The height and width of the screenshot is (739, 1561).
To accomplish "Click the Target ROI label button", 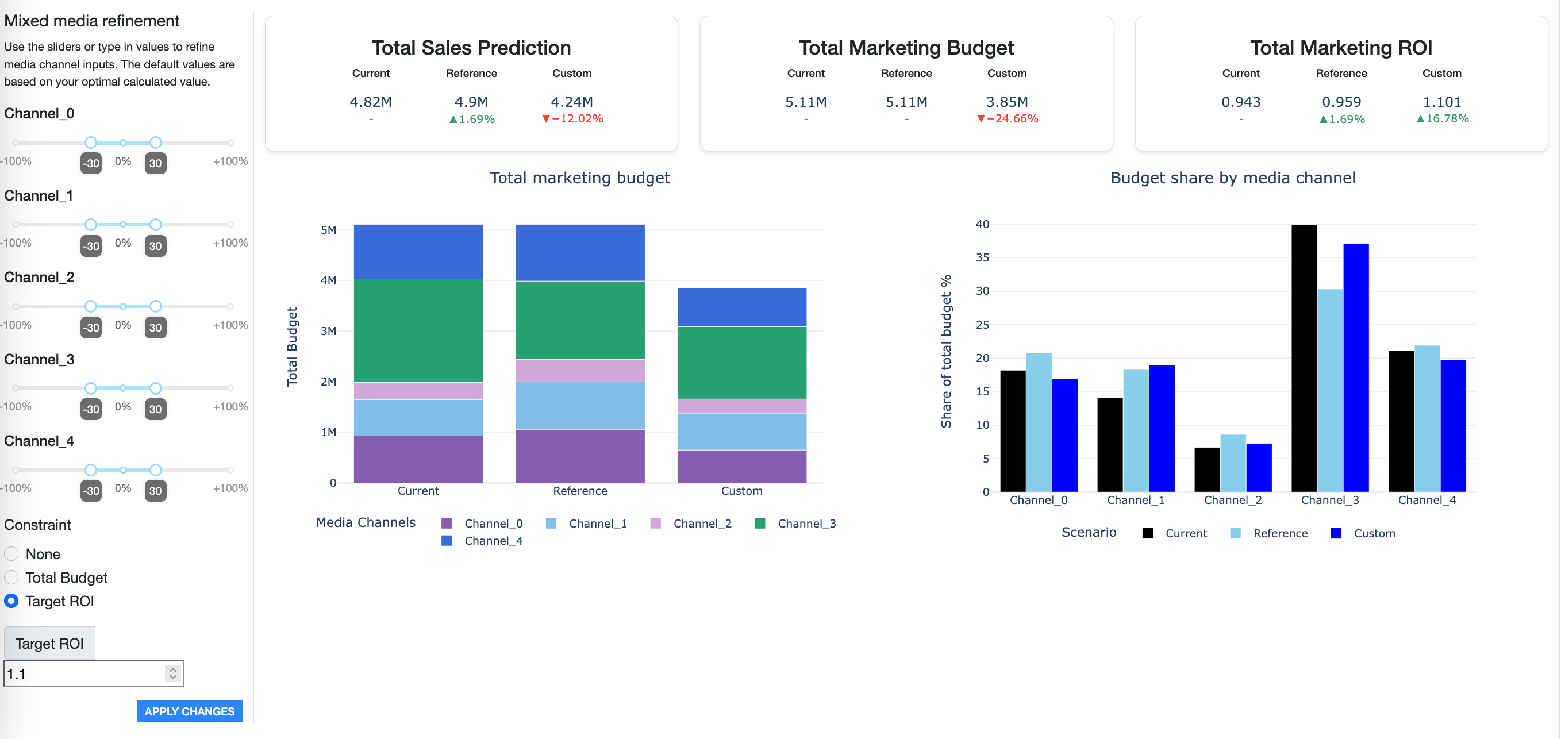I will click(x=49, y=642).
